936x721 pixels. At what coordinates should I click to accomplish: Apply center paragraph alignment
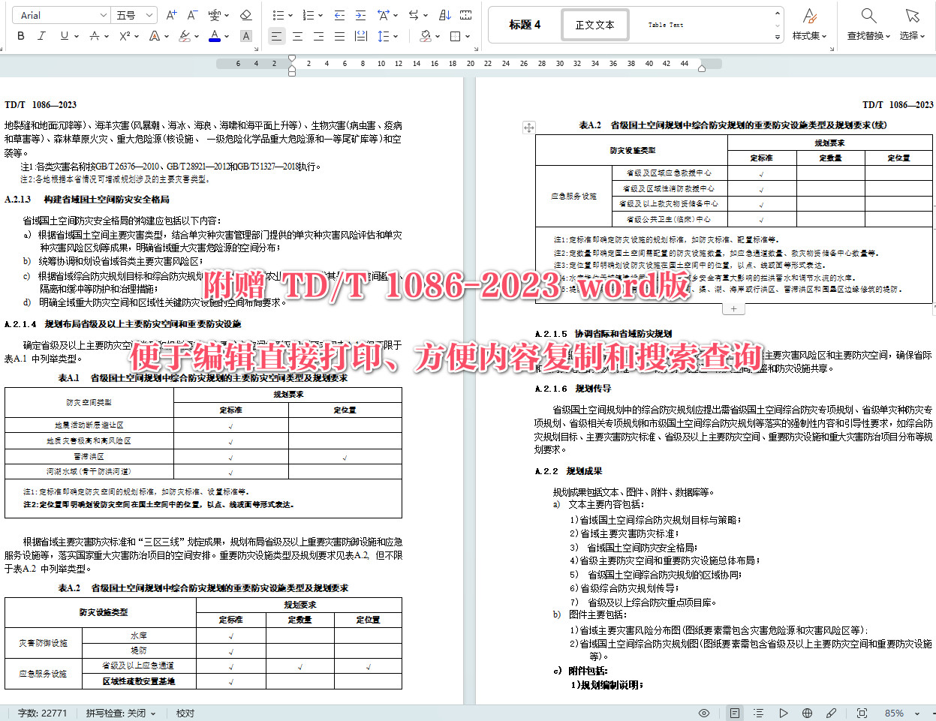[296, 35]
